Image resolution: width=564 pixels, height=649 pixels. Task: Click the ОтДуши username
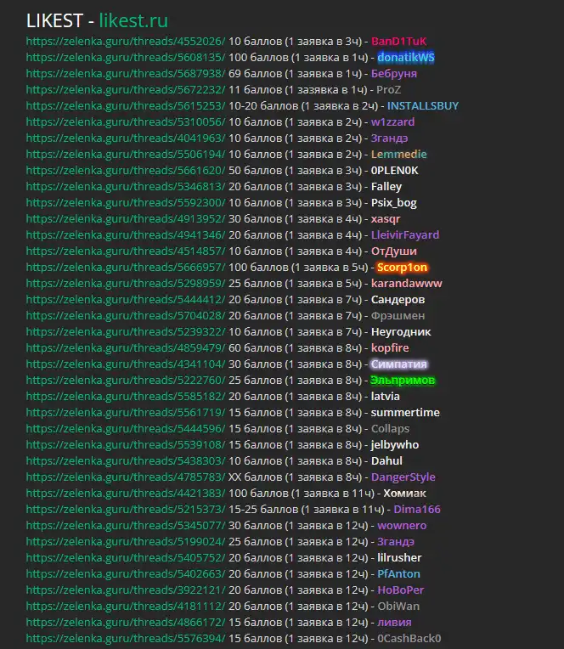pos(394,251)
